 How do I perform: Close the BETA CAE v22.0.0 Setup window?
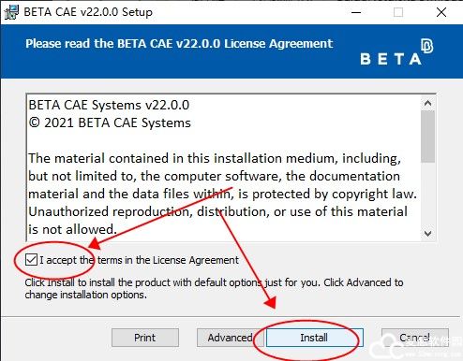441,12
